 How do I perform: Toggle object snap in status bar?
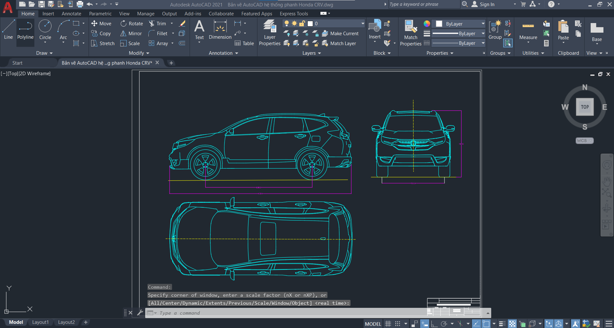coord(486,324)
